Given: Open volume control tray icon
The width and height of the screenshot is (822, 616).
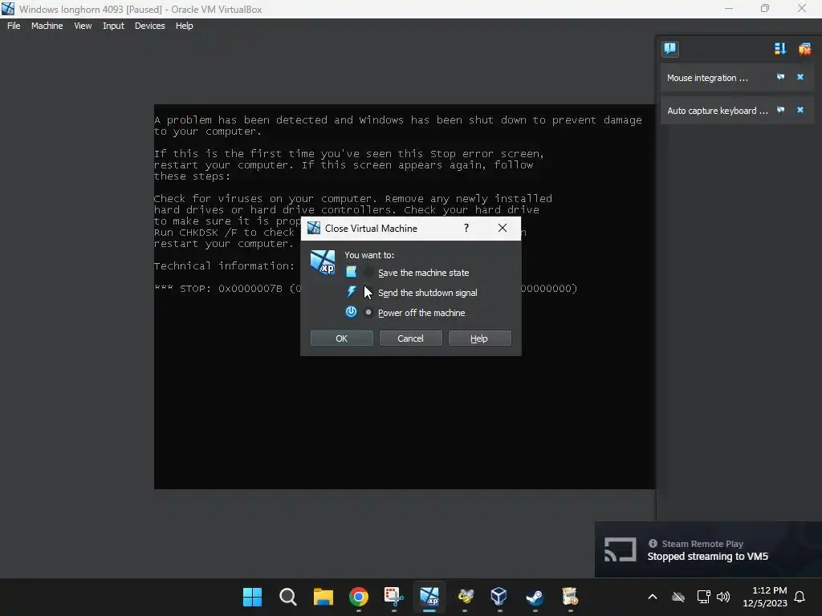Looking at the screenshot, I should [x=723, y=597].
